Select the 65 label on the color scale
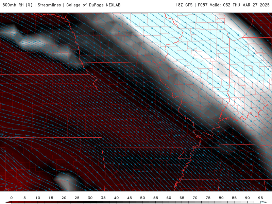This screenshot has height=204, width=272. click(182, 198)
